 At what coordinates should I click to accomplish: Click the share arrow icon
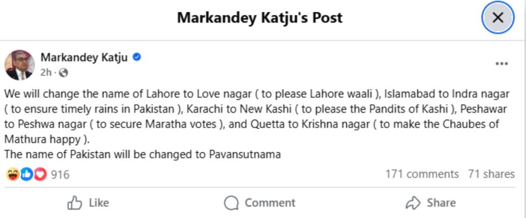pyautogui.click(x=413, y=203)
